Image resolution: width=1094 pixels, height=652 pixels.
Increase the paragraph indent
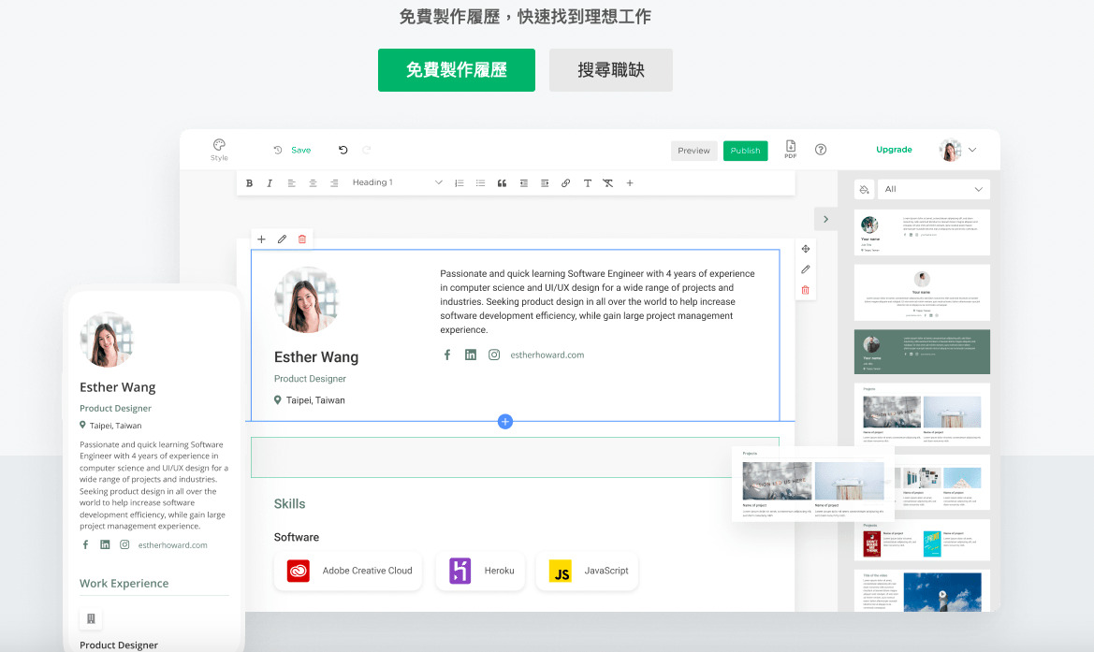click(x=545, y=183)
